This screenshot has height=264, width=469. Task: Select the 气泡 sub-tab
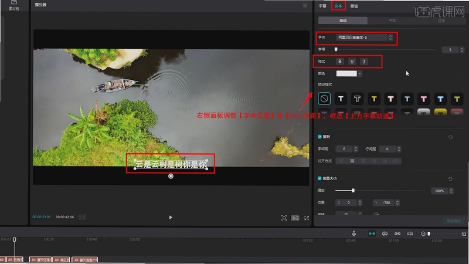click(x=392, y=21)
